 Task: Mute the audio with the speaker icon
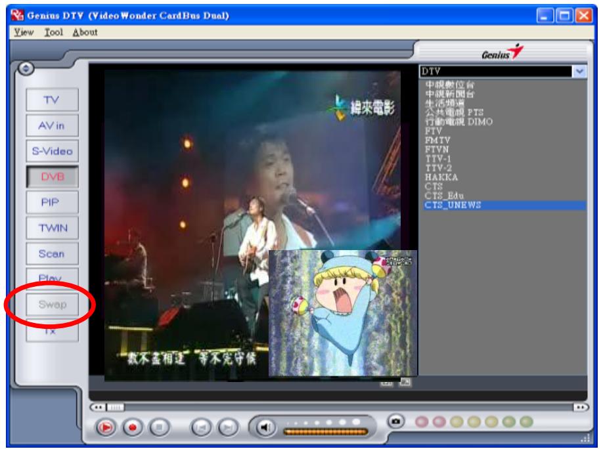pyautogui.click(x=265, y=427)
